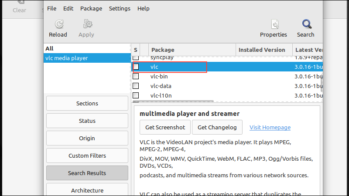Mark the vlc package checkbox
This screenshot has width=349, height=196.
136,67
